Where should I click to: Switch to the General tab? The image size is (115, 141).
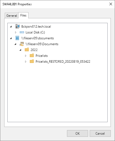coord(12,16)
